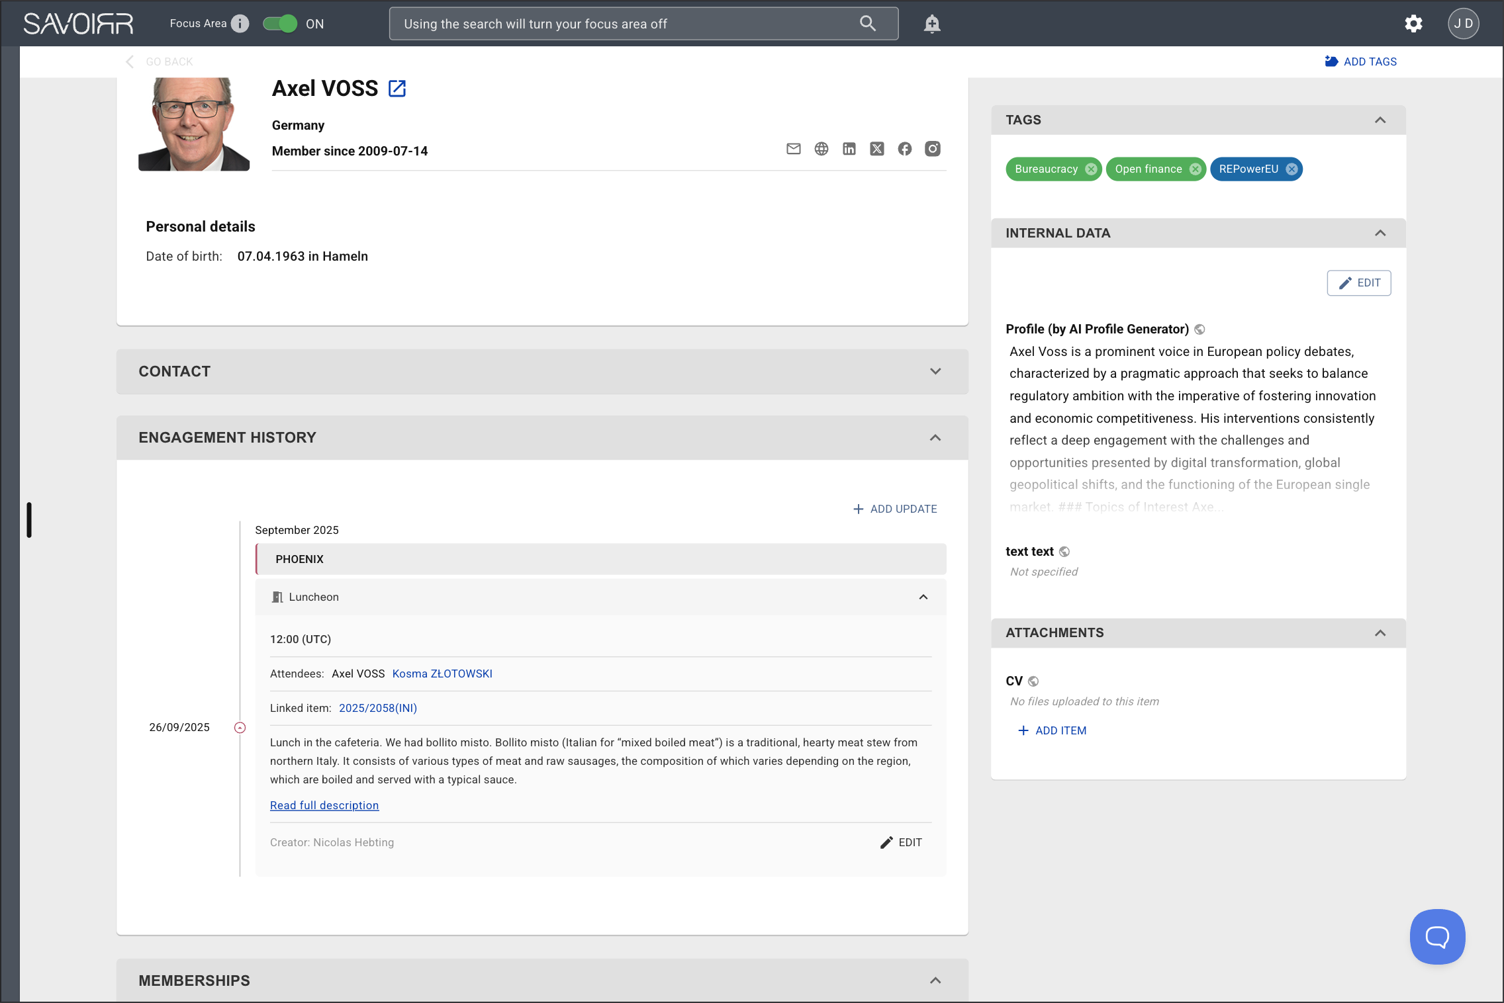This screenshot has width=1504, height=1003.
Task: Collapse the Luncheon entry
Action: pyautogui.click(x=923, y=597)
